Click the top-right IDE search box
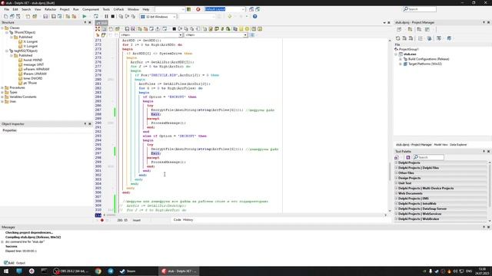 [x=420, y=9]
